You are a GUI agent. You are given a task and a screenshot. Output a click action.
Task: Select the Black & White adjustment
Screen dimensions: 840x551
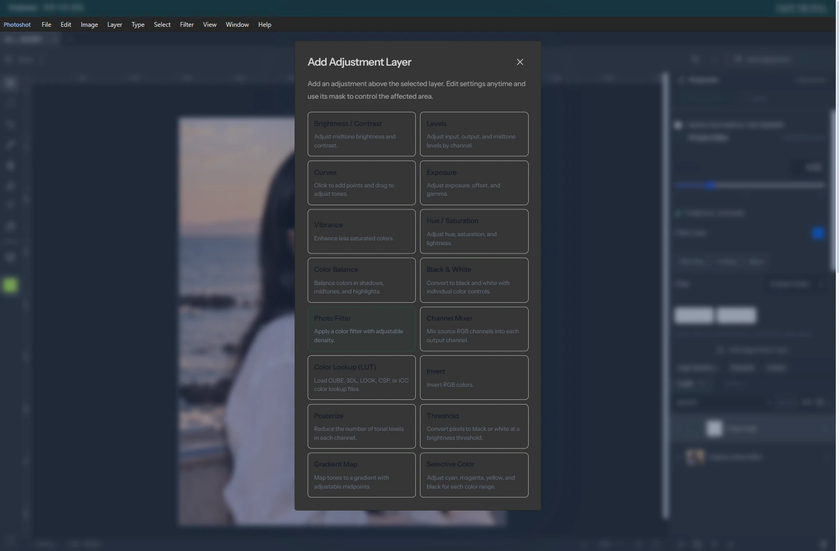pos(474,280)
